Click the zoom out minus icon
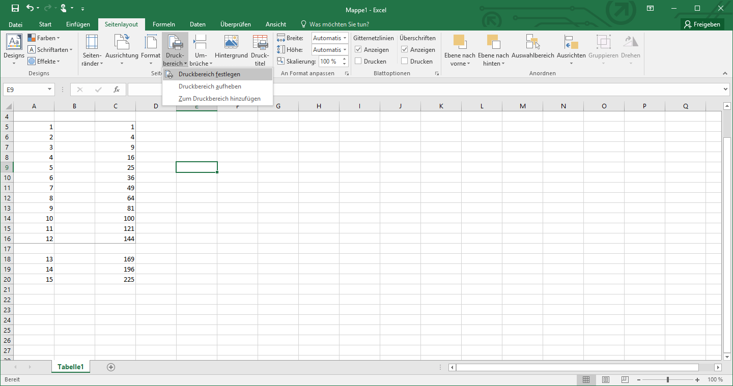The image size is (733, 386). (638, 380)
